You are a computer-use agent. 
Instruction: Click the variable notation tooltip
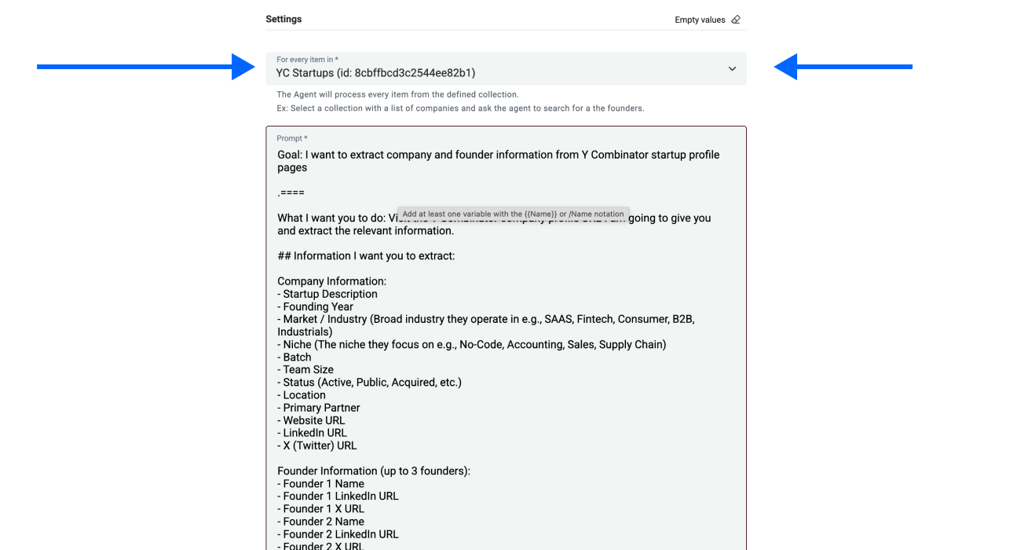tap(513, 214)
